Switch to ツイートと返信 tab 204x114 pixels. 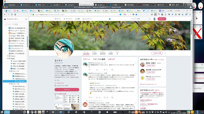(x=99, y=59)
